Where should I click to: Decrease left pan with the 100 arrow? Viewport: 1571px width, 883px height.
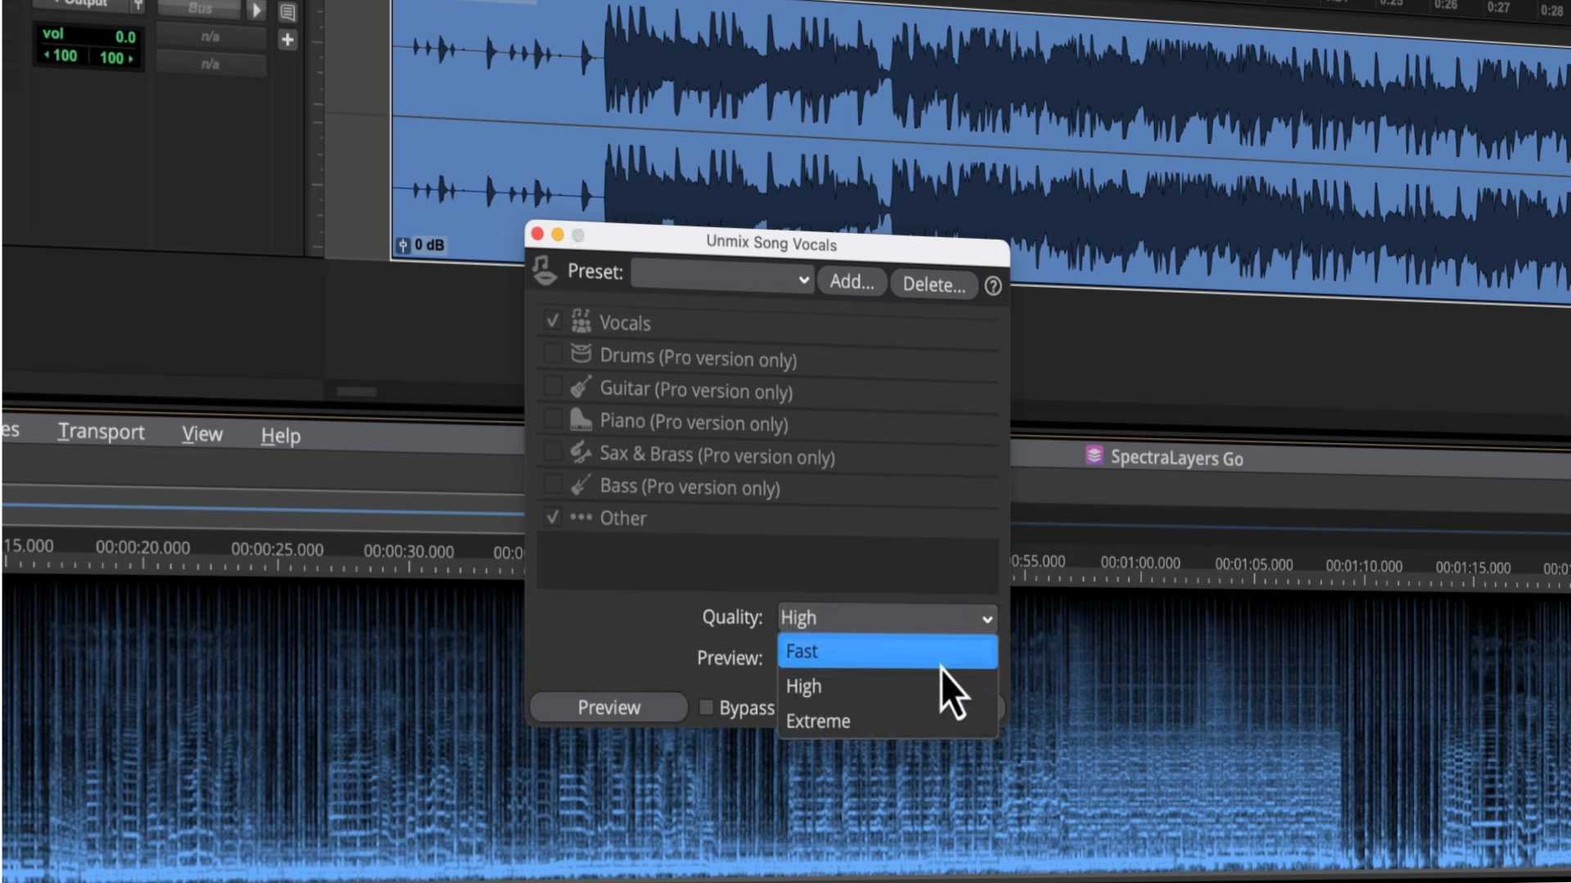47,56
